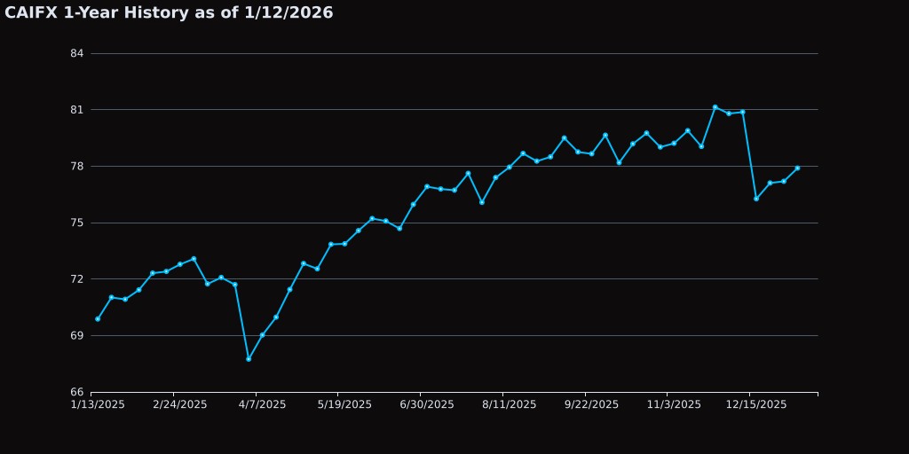The width and height of the screenshot is (909, 454).
Task: Select the 66 y-axis value label
Action: pos(76,392)
